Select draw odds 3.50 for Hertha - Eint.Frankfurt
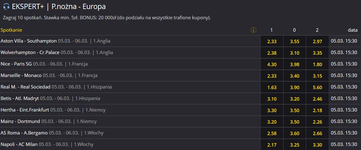361x150 pixels. [x=294, y=110]
